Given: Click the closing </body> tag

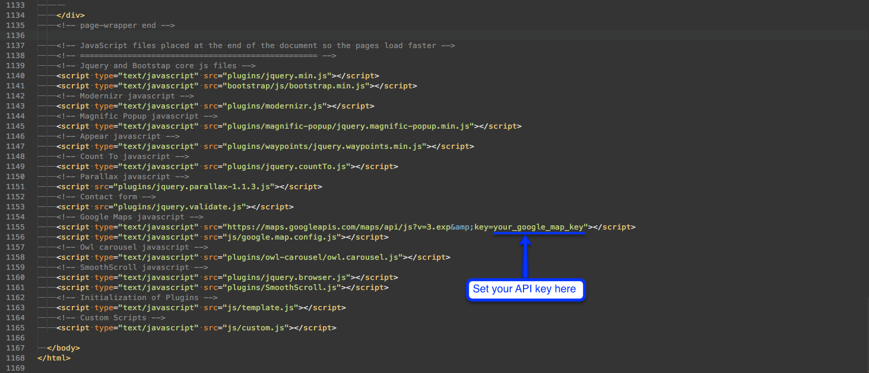Looking at the screenshot, I should click(x=63, y=348).
